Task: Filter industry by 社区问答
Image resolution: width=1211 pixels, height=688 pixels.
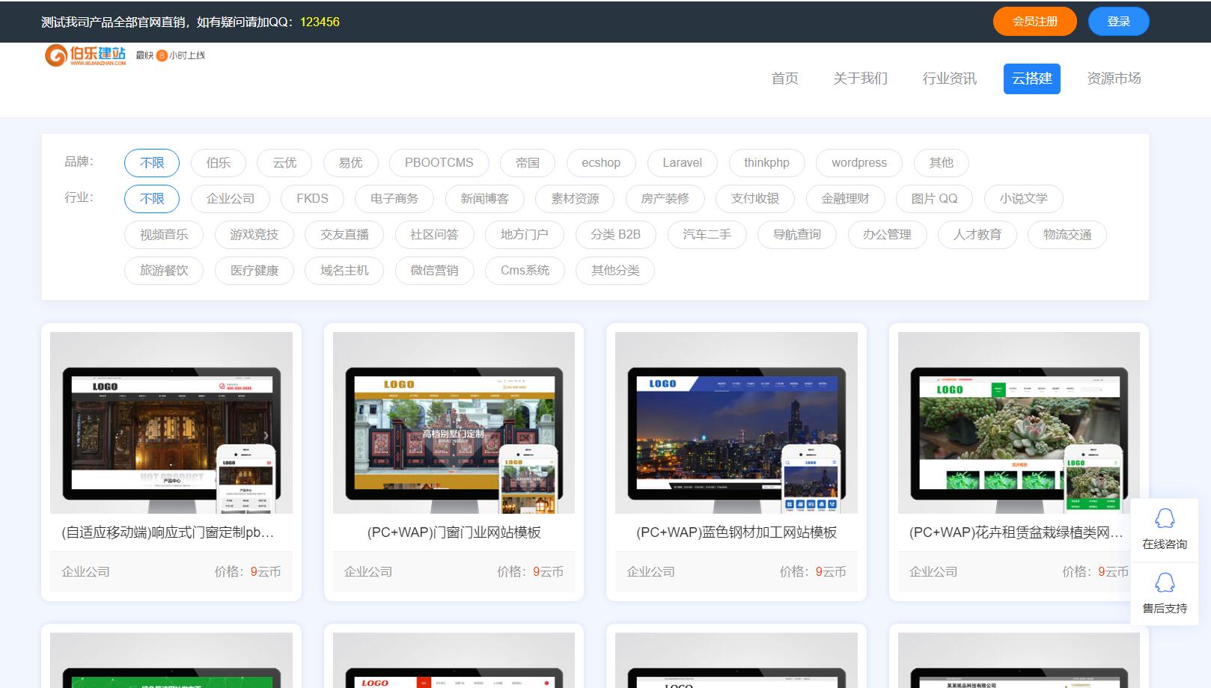Action: (434, 234)
